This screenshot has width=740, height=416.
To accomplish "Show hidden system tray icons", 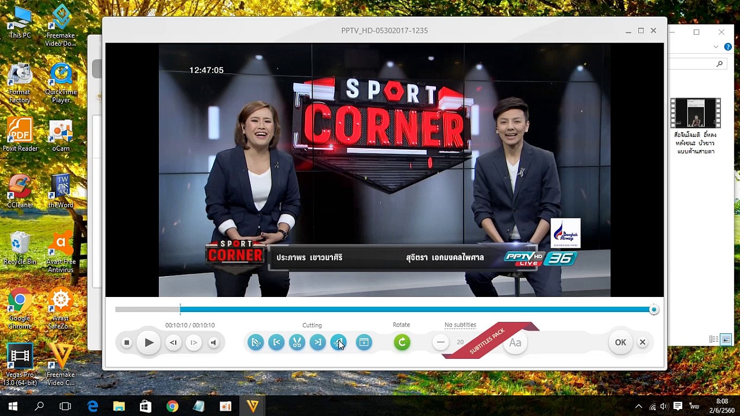I will point(639,406).
